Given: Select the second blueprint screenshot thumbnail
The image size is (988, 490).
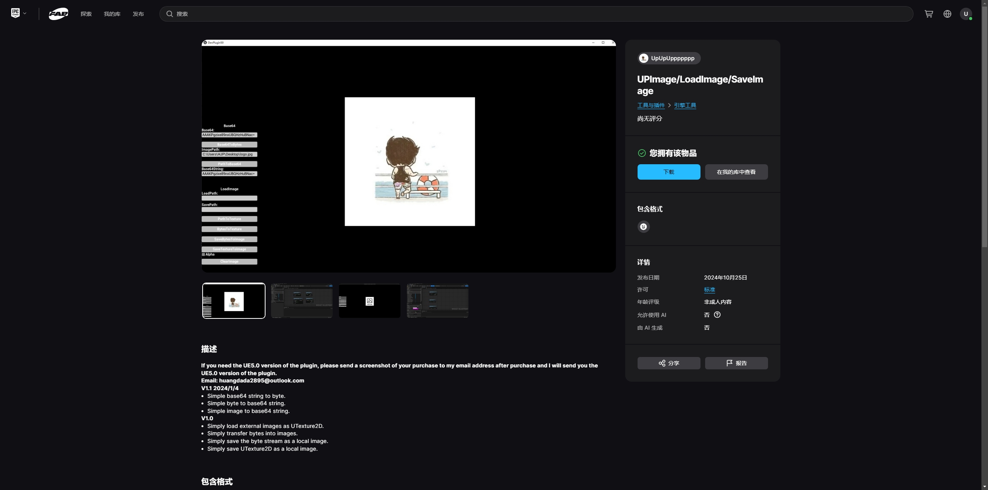Looking at the screenshot, I should click(302, 301).
